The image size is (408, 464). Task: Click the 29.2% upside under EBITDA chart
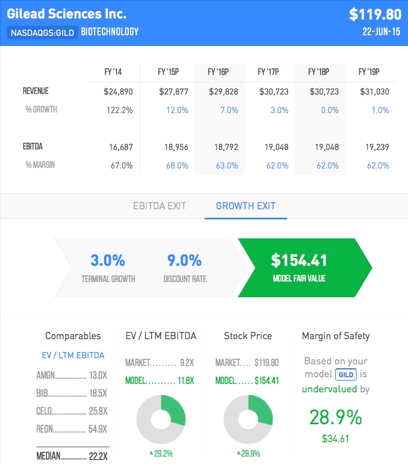tap(161, 453)
